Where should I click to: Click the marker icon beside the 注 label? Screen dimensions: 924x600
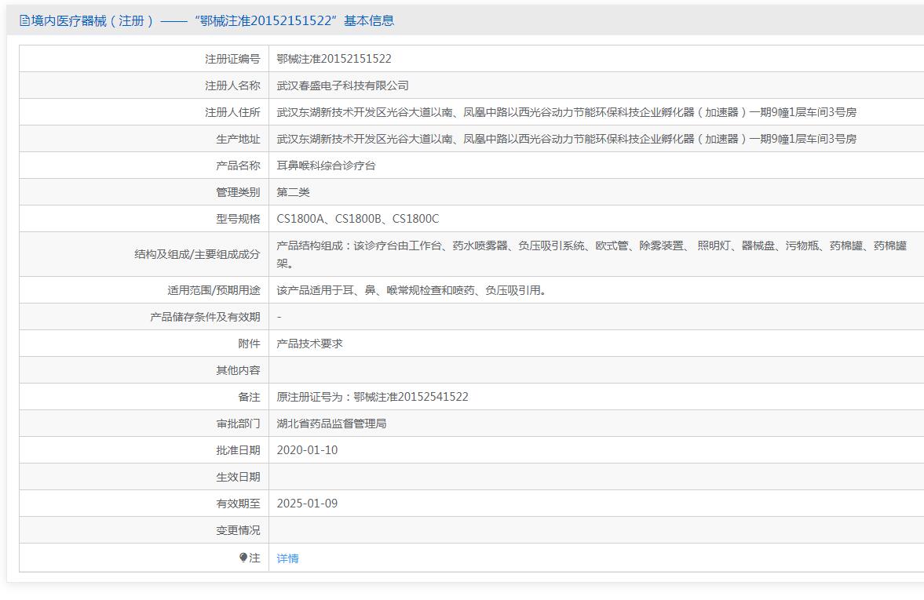pyautogui.click(x=243, y=558)
